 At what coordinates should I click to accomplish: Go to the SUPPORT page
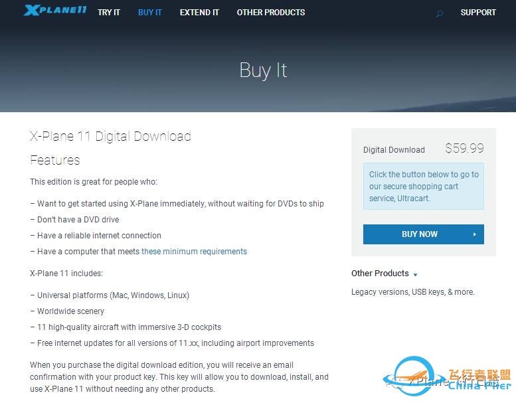click(478, 13)
